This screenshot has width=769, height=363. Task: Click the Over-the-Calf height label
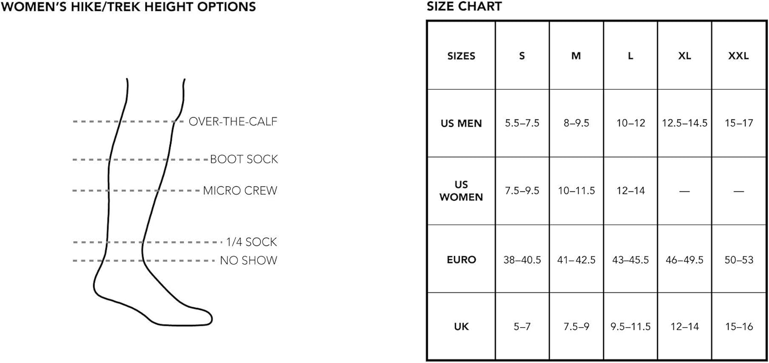233,122
